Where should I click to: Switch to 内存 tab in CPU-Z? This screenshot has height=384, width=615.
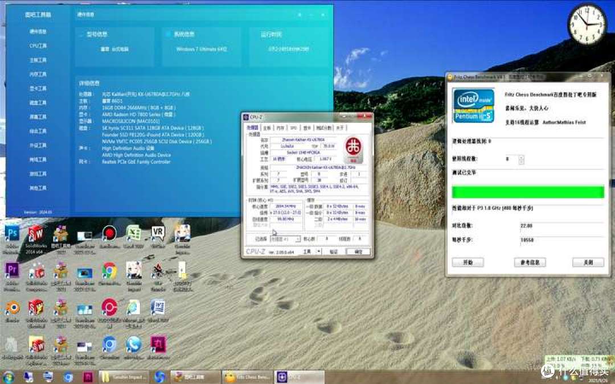coord(280,128)
